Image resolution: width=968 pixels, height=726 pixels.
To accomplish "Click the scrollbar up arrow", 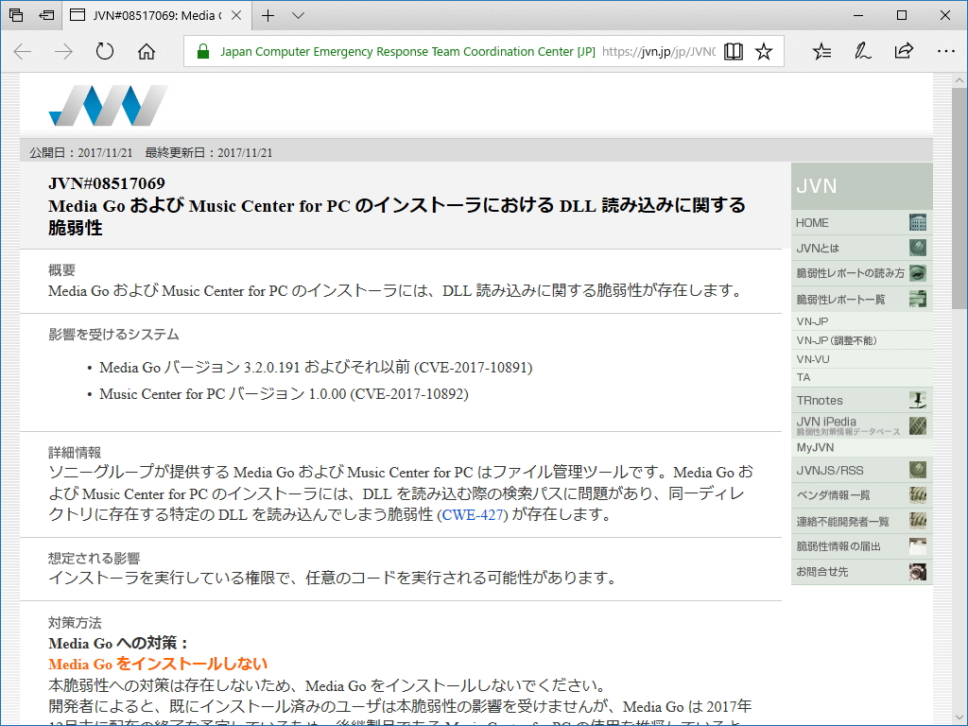I will 959,80.
